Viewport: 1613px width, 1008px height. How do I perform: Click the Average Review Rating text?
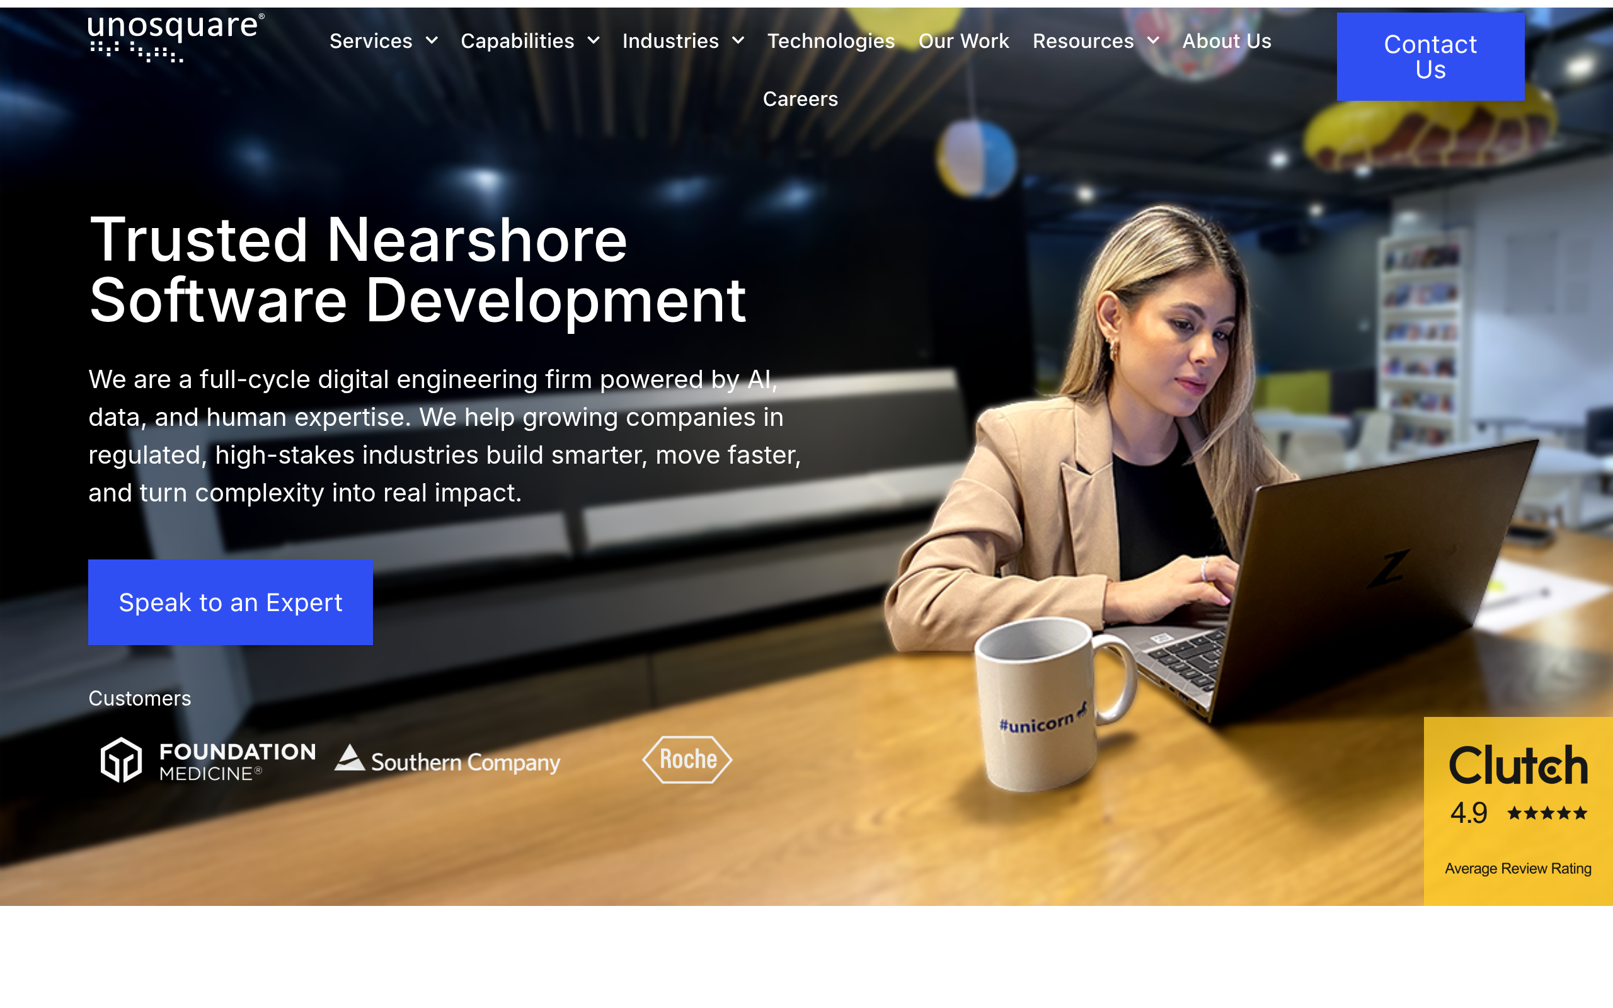pos(1518,868)
